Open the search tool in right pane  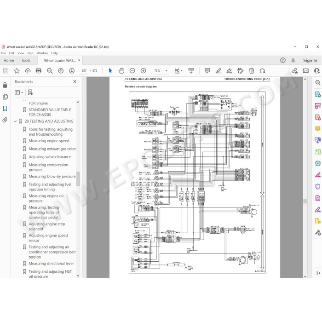coord(318,82)
